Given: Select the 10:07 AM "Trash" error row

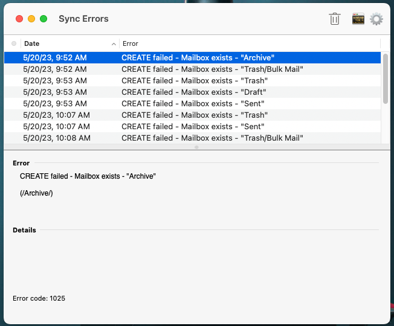Looking at the screenshot, I should 192,115.
